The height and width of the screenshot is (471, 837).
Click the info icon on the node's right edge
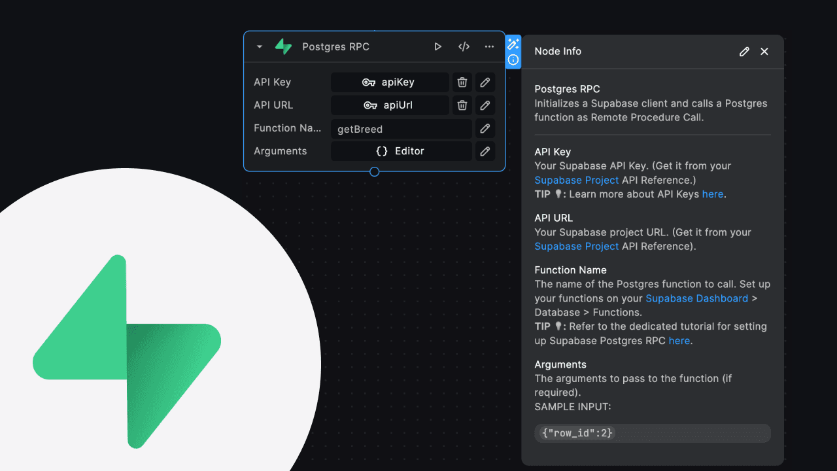(513, 60)
